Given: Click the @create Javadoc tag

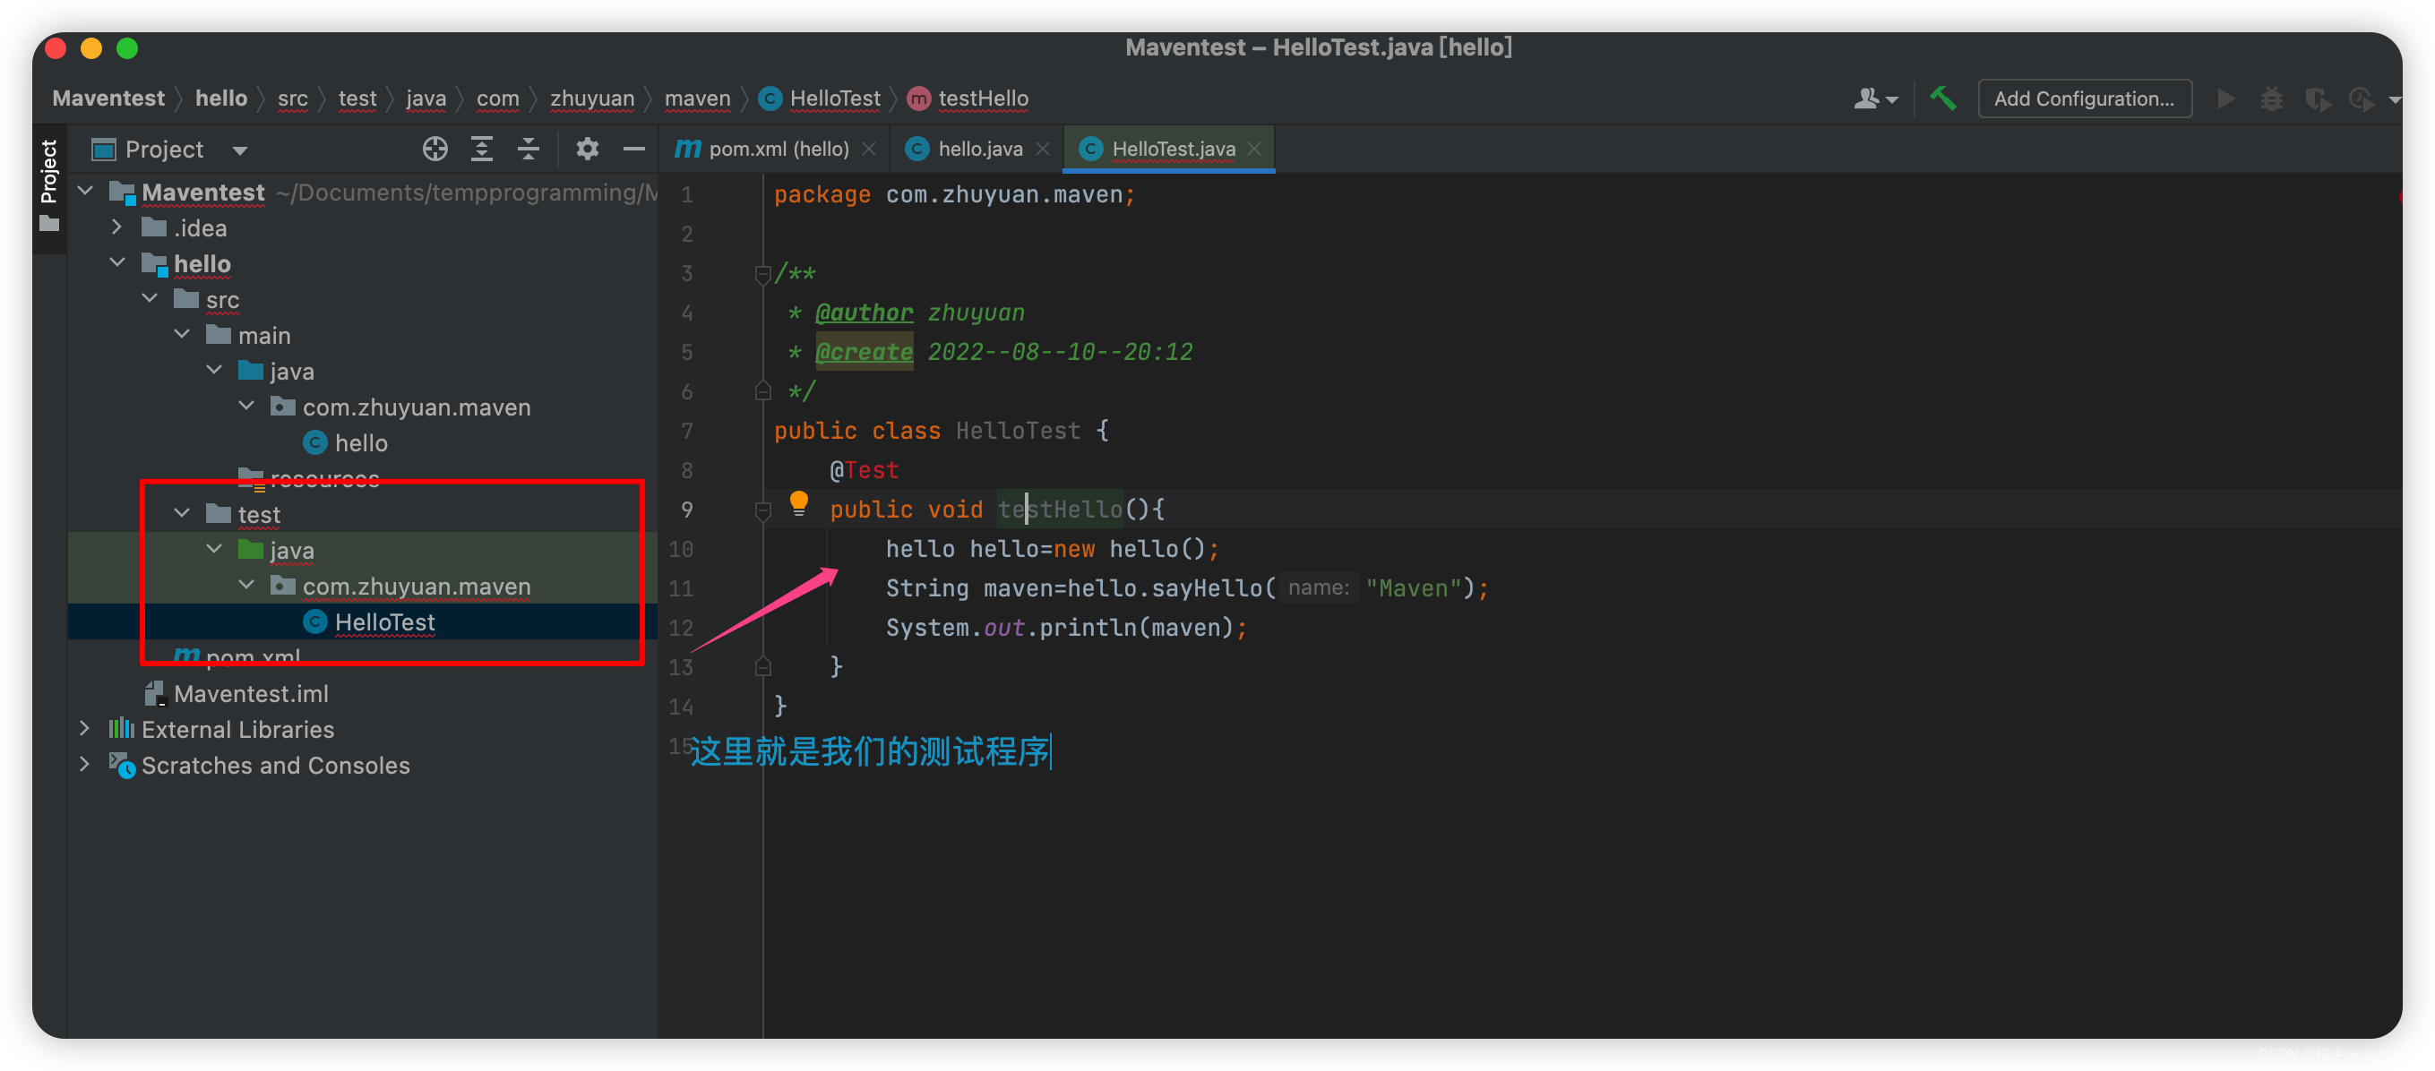Looking at the screenshot, I should tap(864, 351).
